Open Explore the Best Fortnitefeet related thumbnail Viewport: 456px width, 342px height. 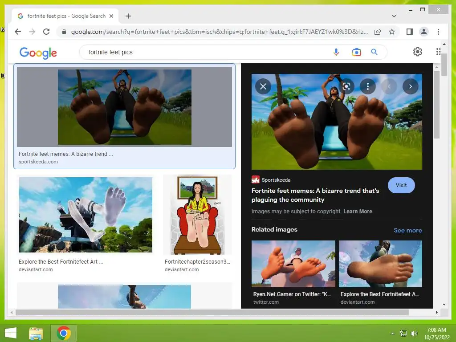[380, 264]
